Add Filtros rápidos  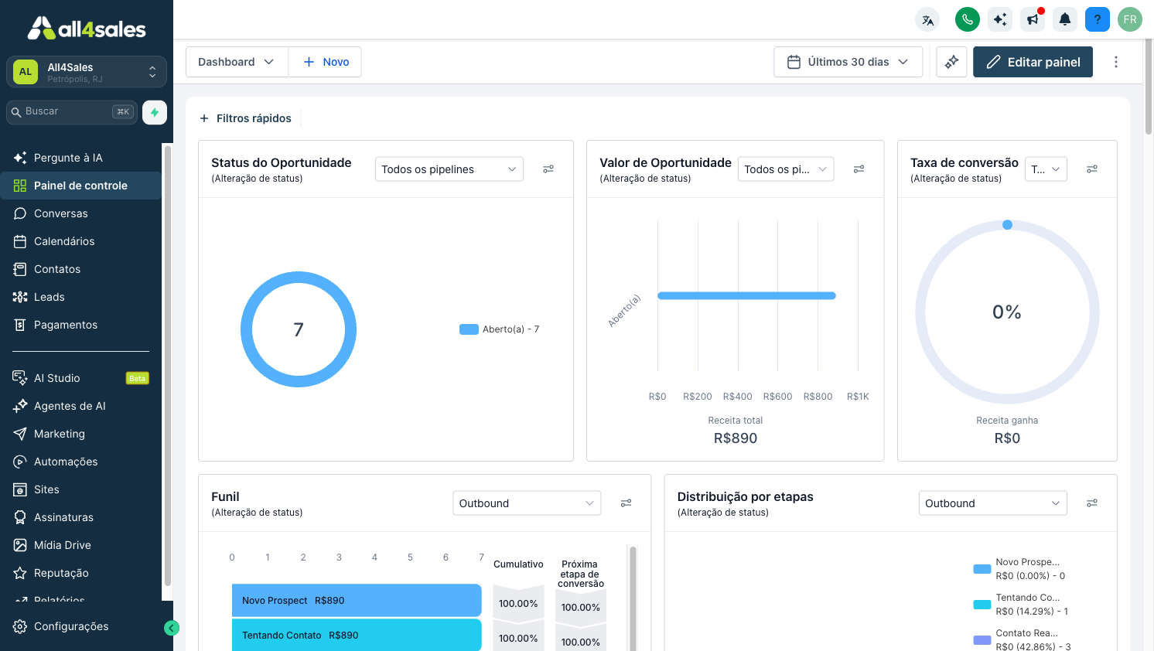245,118
